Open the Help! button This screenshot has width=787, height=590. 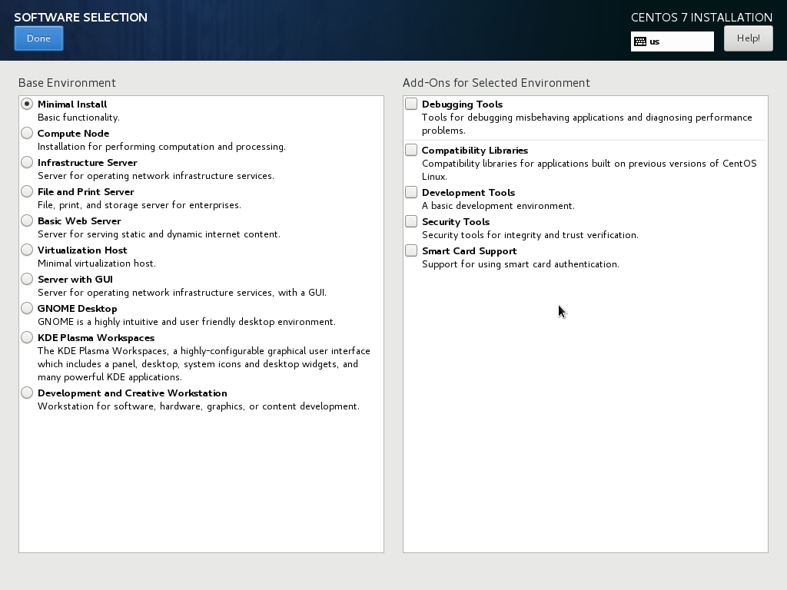749,38
